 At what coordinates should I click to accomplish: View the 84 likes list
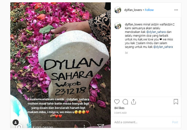tap(119, 108)
